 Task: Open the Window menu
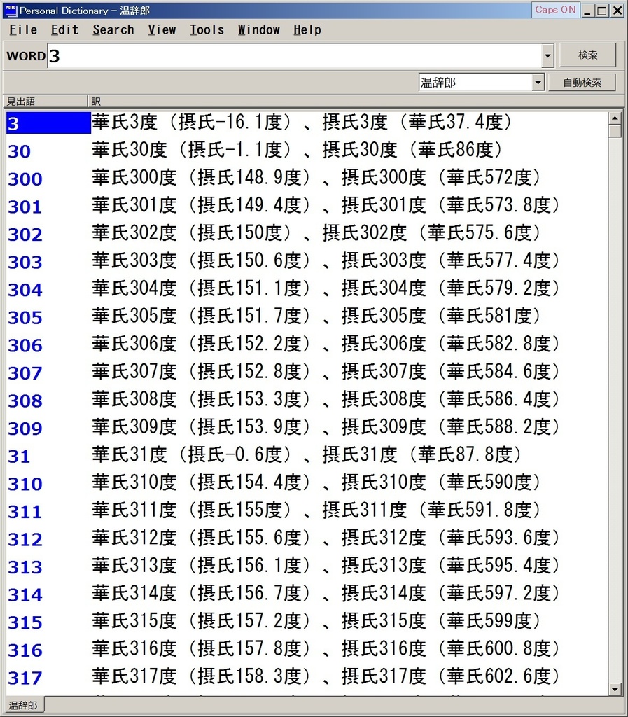(x=259, y=29)
